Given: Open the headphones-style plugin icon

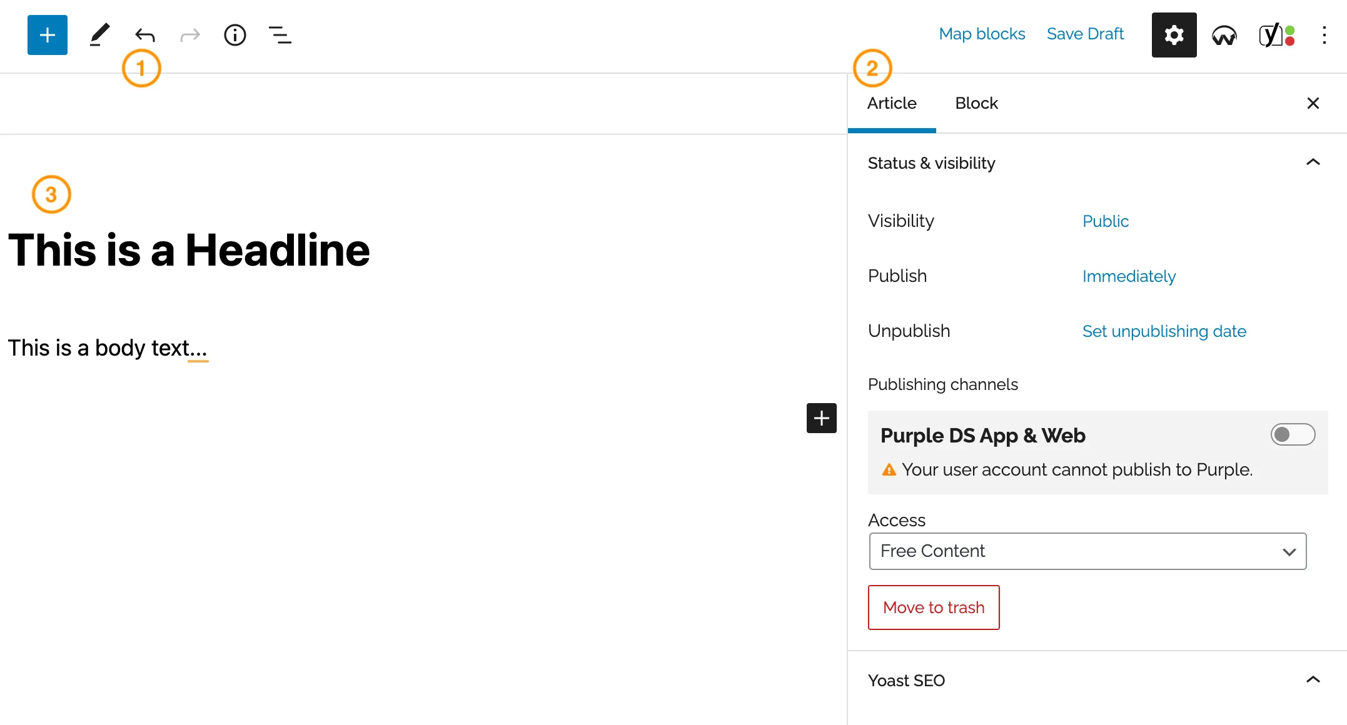Looking at the screenshot, I should [1224, 36].
